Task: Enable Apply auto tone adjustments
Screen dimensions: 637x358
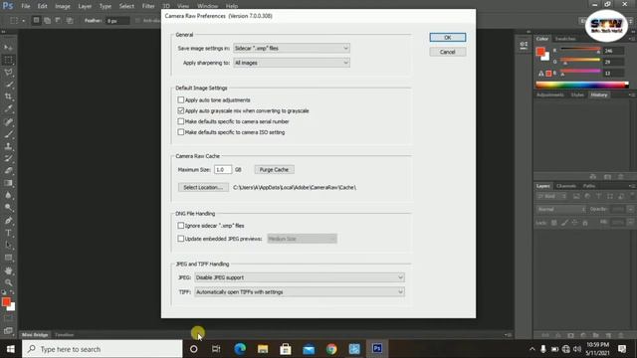Action: (x=181, y=99)
